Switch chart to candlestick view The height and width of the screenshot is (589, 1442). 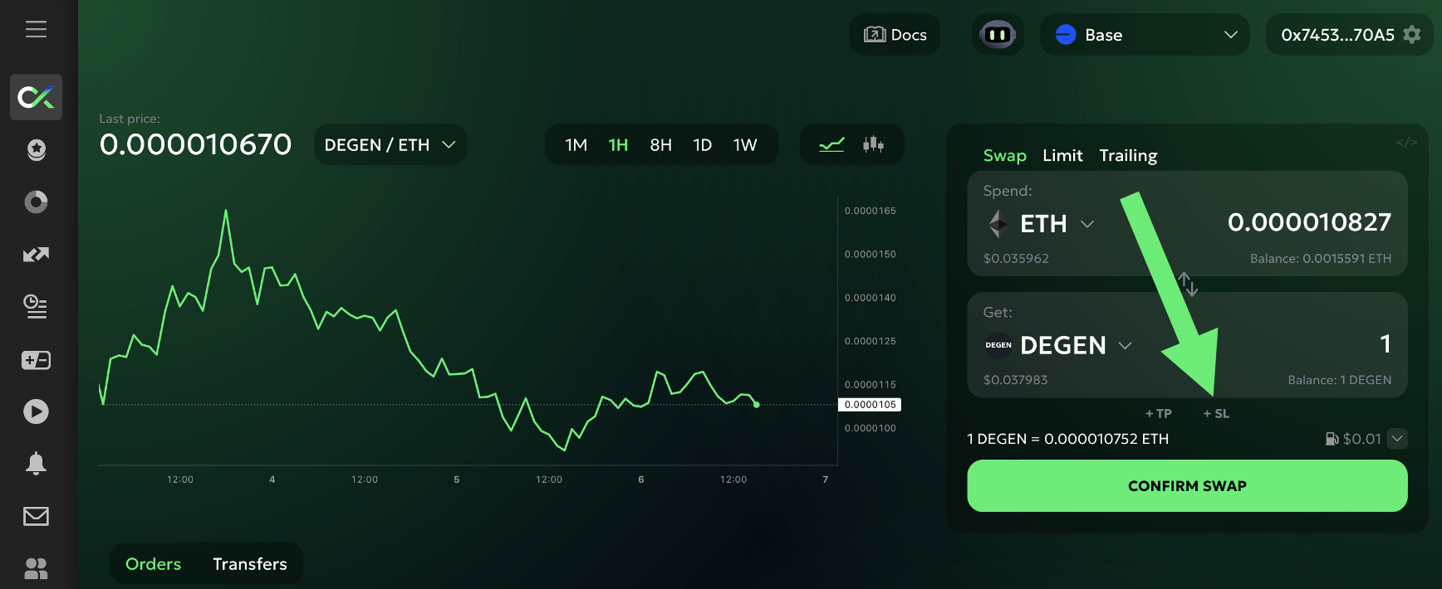(x=873, y=145)
